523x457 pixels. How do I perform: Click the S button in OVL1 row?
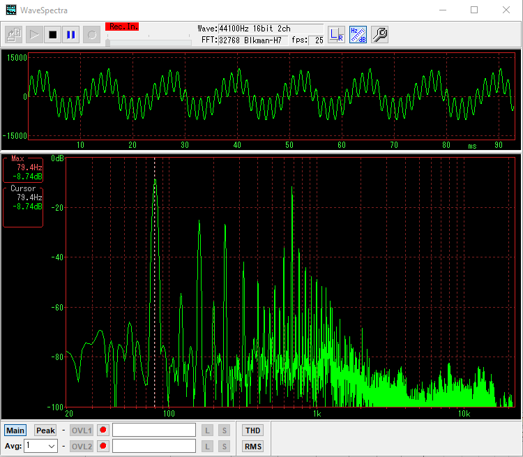click(224, 430)
